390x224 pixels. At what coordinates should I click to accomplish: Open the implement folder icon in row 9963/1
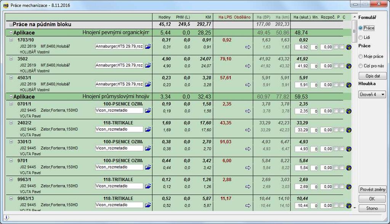point(148,186)
